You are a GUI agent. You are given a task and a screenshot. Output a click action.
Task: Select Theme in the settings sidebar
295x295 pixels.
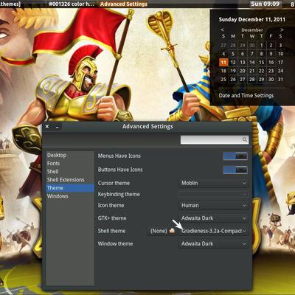tap(70, 188)
